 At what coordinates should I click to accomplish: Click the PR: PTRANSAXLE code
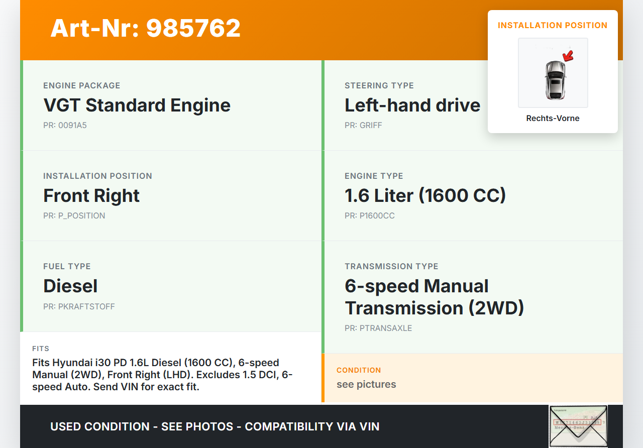pos(378,328)
